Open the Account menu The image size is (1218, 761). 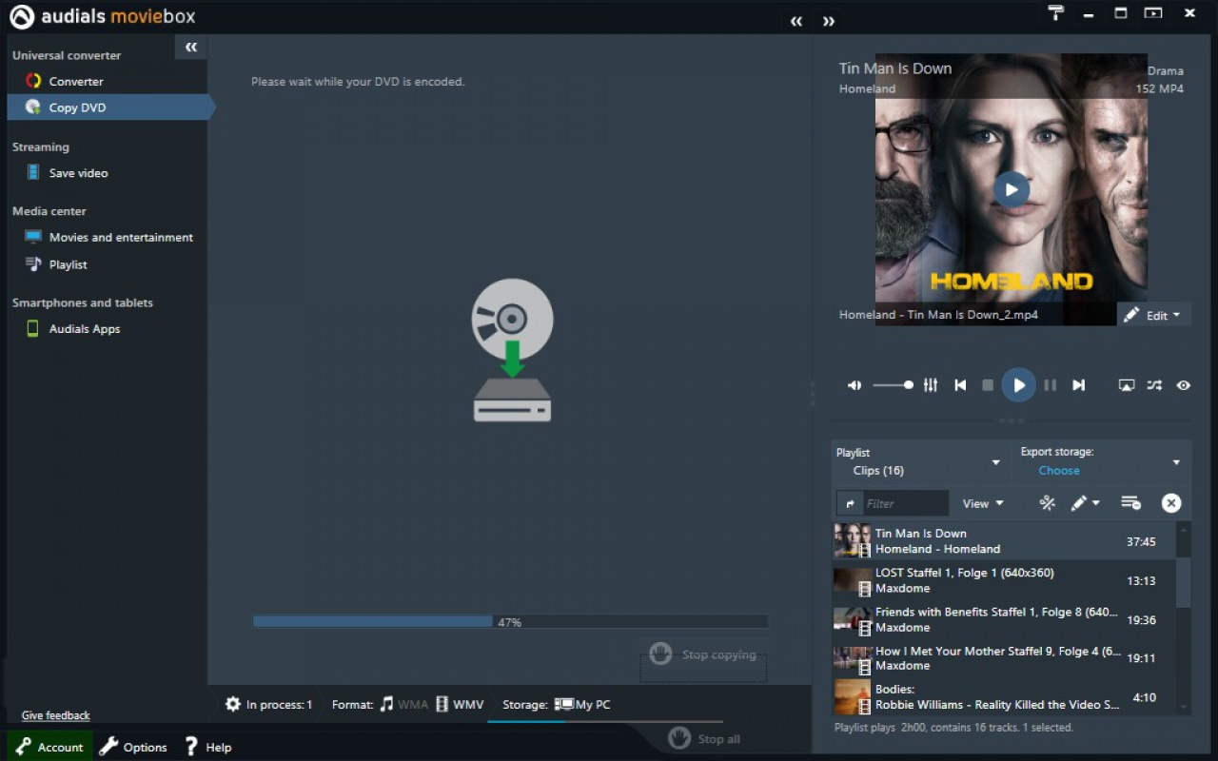(x=49, y=747)
